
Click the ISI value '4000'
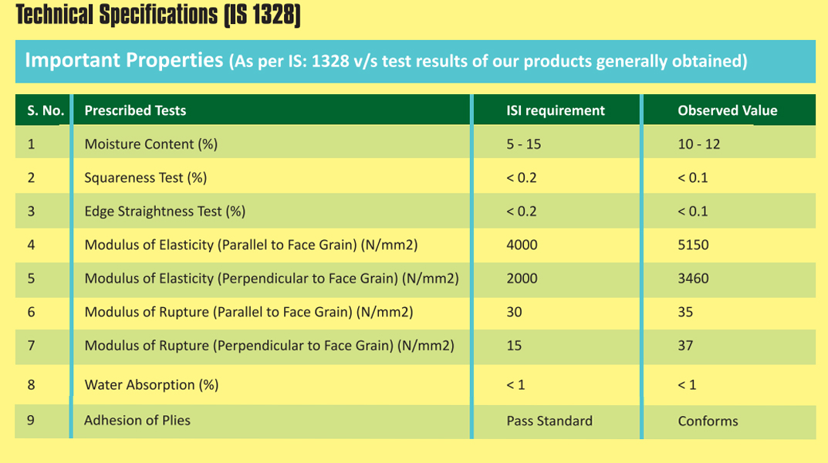pos(522,245)
